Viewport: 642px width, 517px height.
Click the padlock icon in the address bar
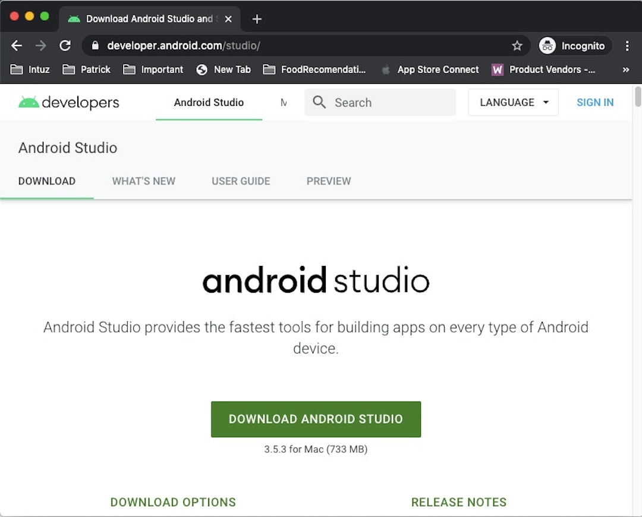click(x=95, y=45)
